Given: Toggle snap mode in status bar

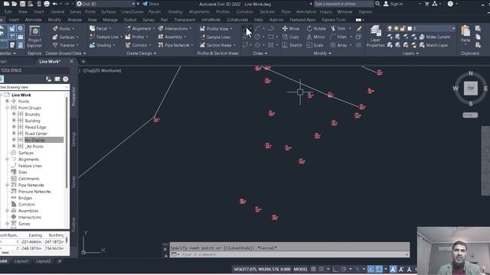Looking at the screenshot, I should [x=322, y=269].
